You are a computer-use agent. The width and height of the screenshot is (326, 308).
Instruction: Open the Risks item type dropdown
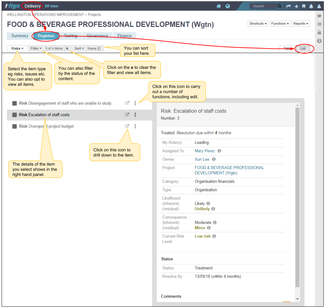tap(17, 49)
